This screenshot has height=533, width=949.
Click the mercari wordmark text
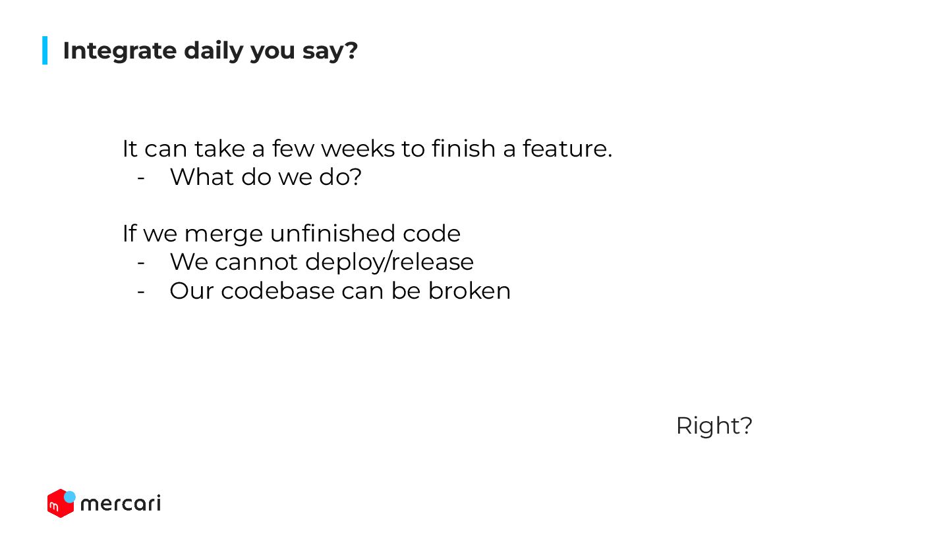[121, 504]
